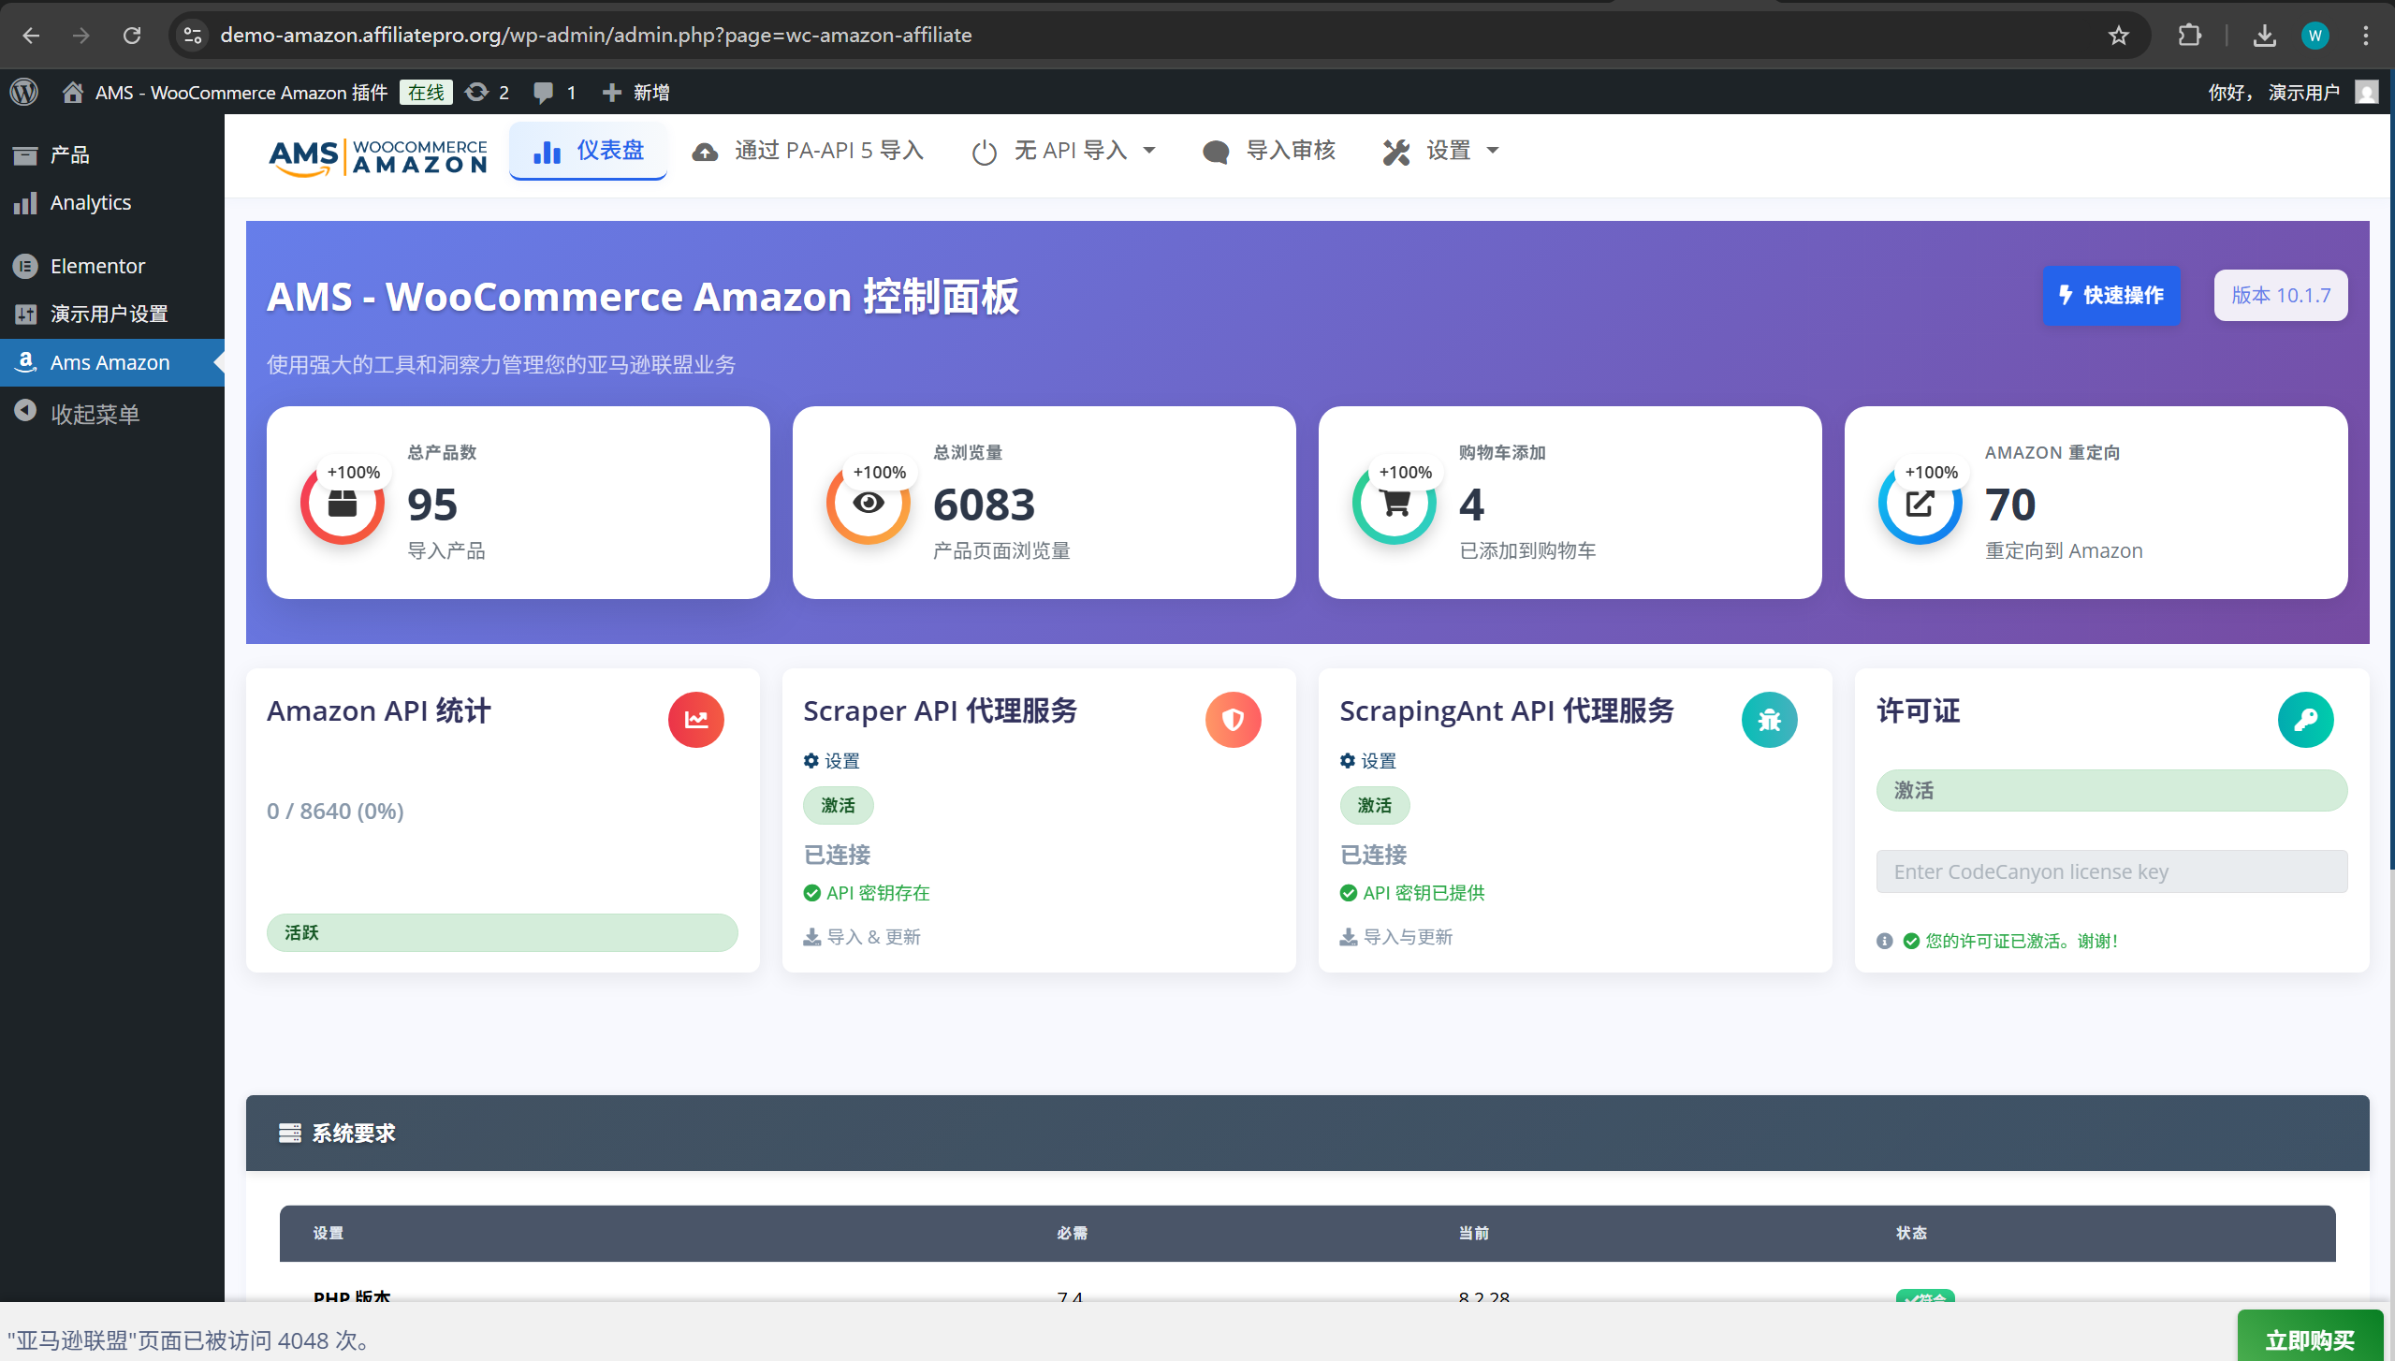
Task: Click the 激活 badge in Scraper API card
Action: point(838,805)
